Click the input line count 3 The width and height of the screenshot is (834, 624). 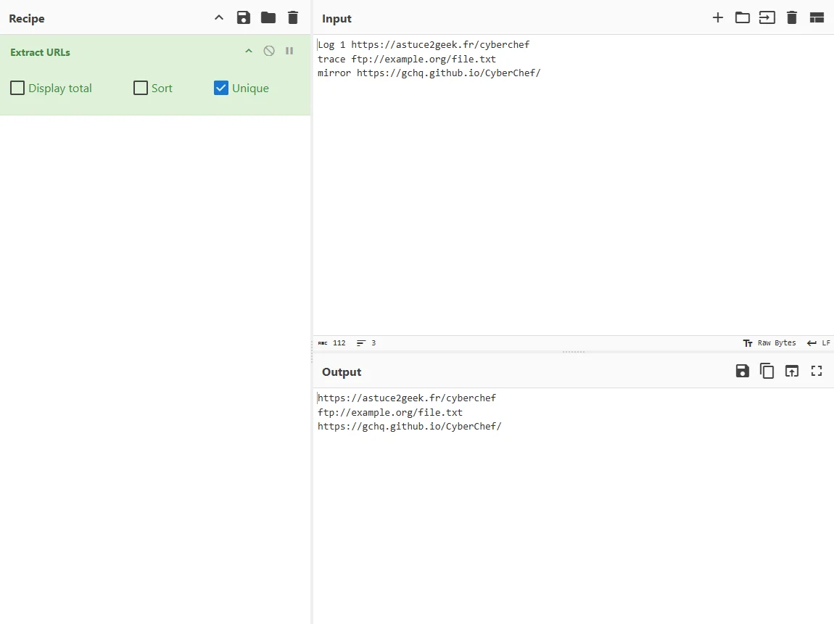(366, 343)
